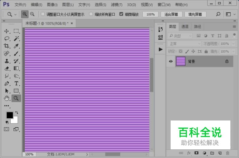Image resolution: width=239 pixels, height=158 pixels.
Task: Select the Blur tool
Action: (7, 76)
